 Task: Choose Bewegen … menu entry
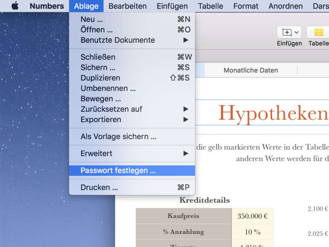(132, 99)
